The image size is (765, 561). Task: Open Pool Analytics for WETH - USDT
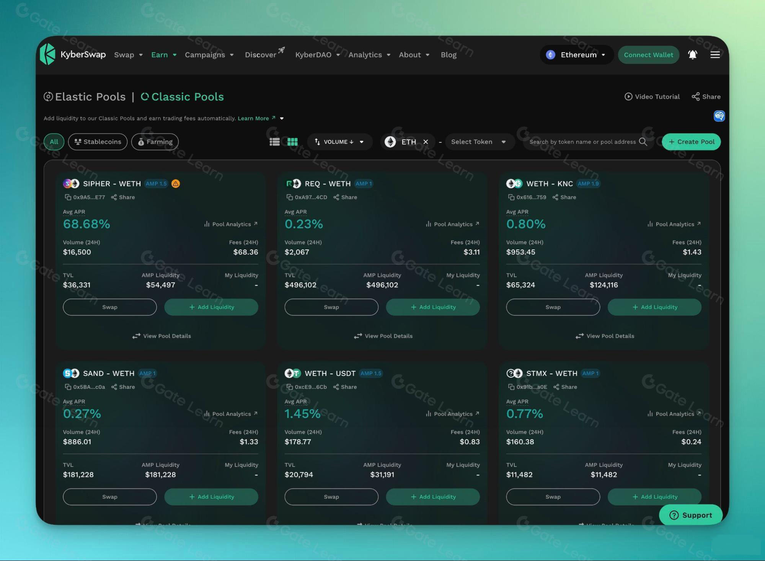tap(452, 414)
